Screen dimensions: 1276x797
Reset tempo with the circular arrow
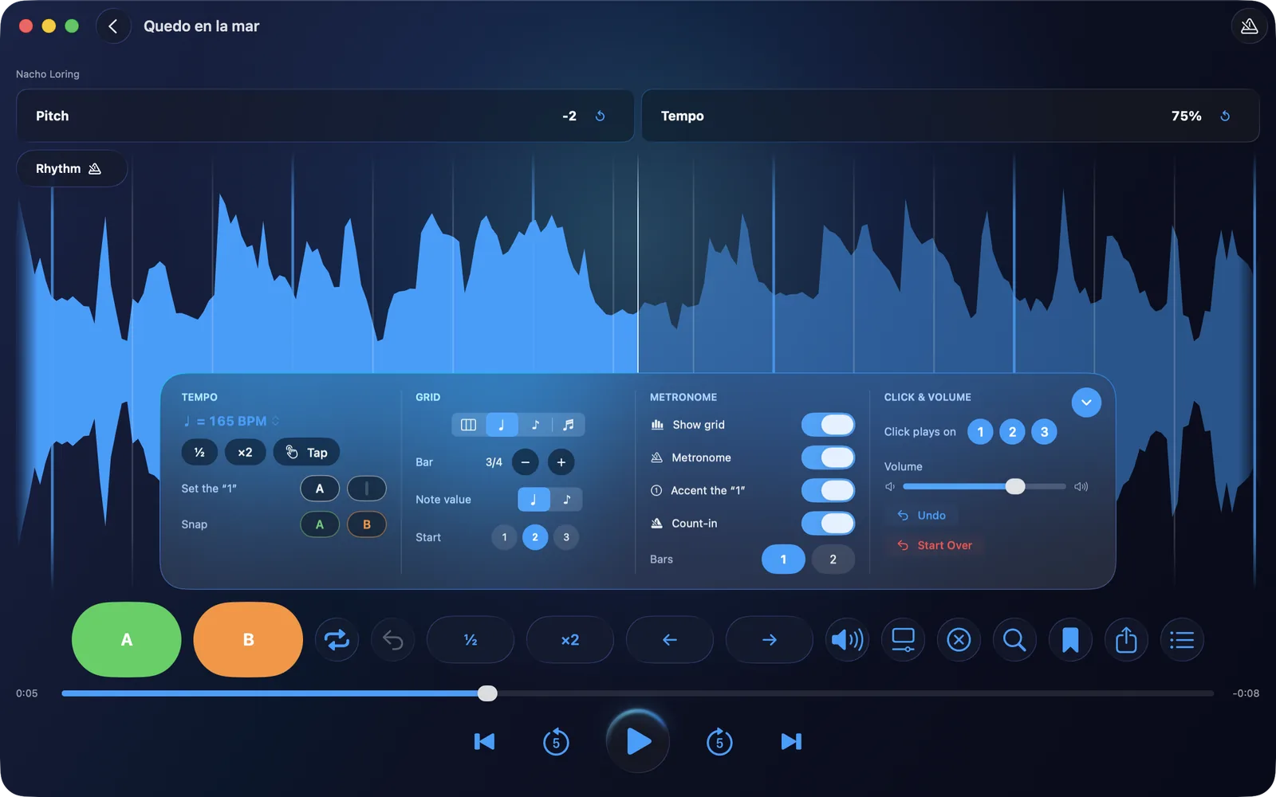pyautogui.click(x=1225, y=116)
